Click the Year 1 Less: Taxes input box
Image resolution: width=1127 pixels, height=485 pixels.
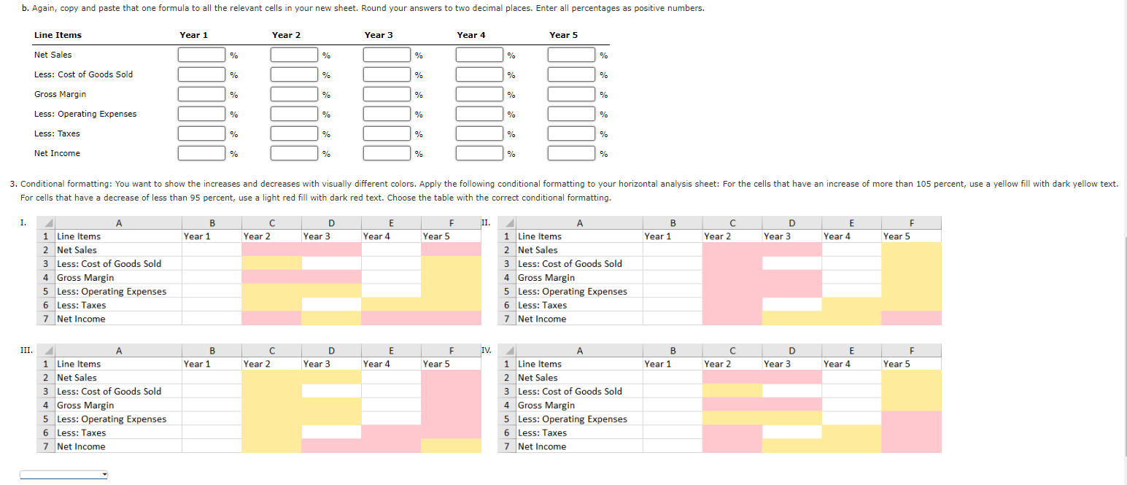click(x=200, y=133)
